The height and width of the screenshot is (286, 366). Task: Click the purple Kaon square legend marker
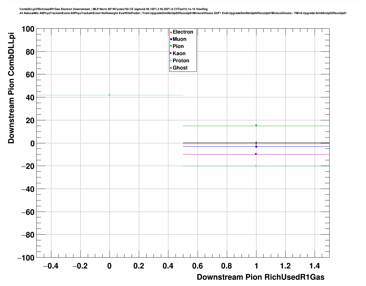pyautogui.click(x=171, y=53)
